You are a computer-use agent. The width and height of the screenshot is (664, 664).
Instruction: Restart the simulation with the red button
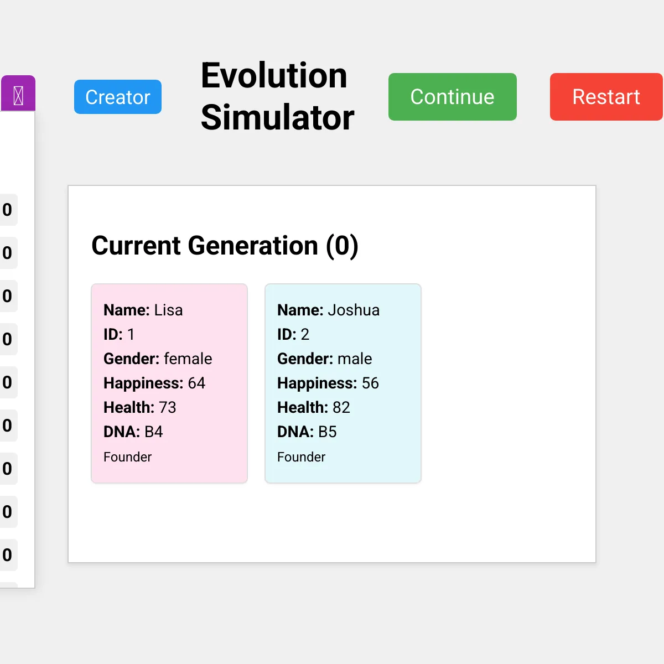tap(606, 97)
